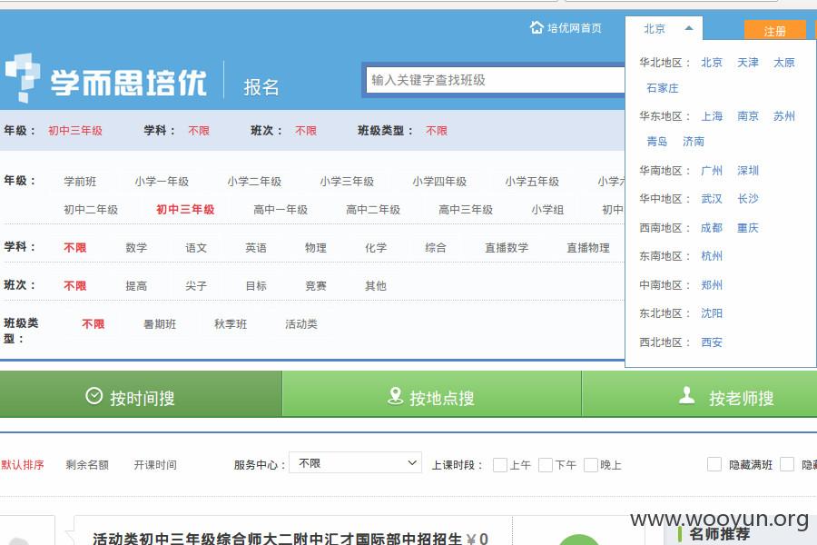Select city 长沙
The width and height of the screenshot is (817, 545).
(748, 199)
